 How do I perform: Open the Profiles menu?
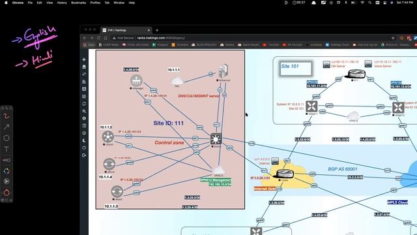95,3
